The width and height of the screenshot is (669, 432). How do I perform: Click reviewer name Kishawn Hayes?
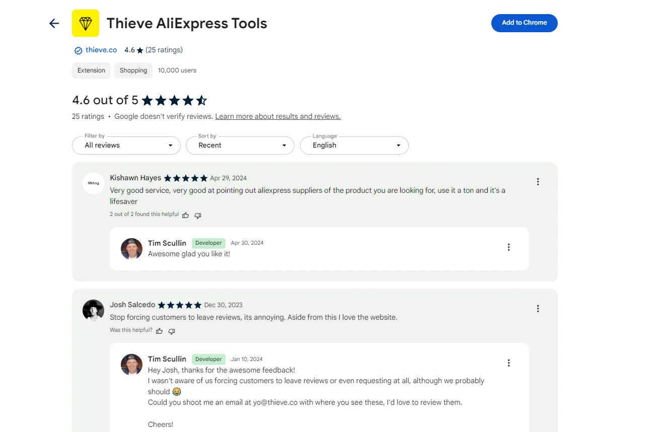[x=135, y=178]
